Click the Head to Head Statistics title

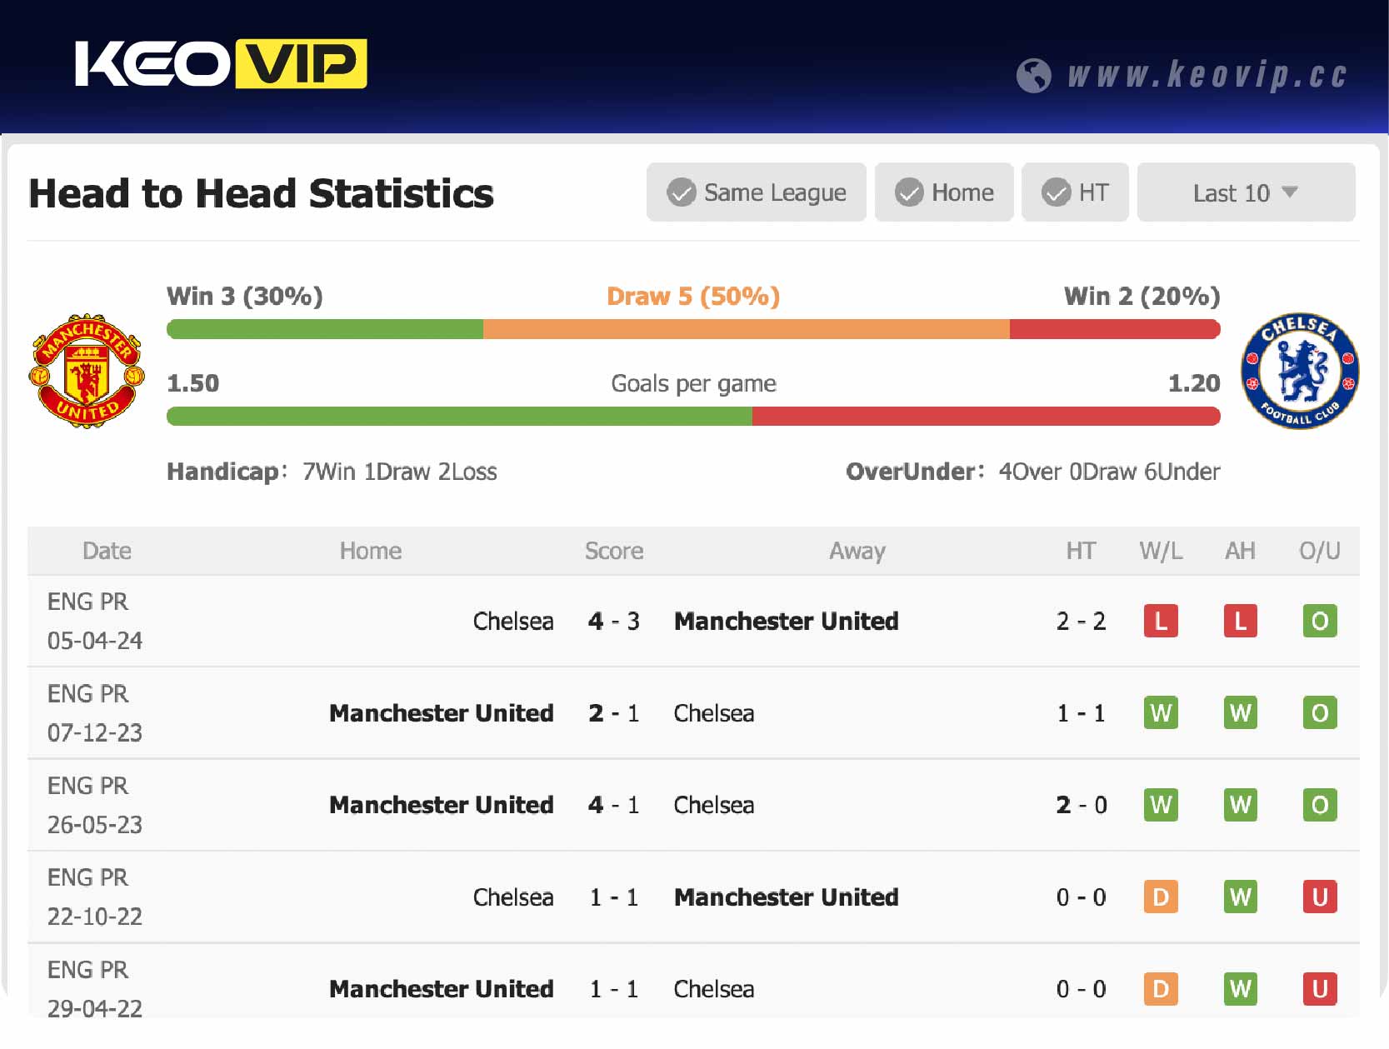point(261,193)
